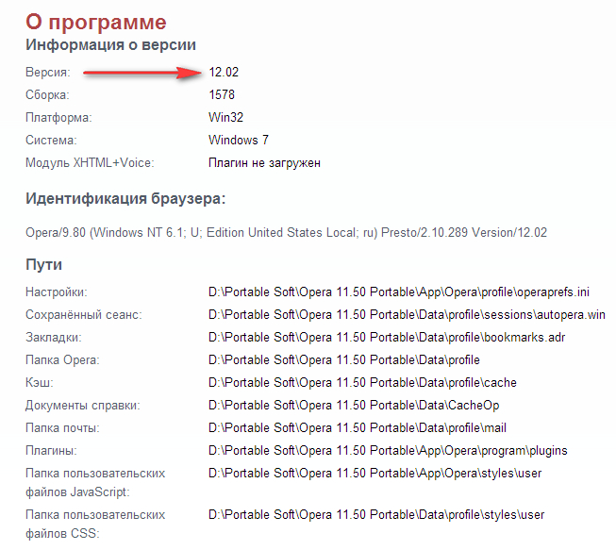The image size is (616, 550).
Task: Select the sessions\autopera.win path
Action: (407, 315)
